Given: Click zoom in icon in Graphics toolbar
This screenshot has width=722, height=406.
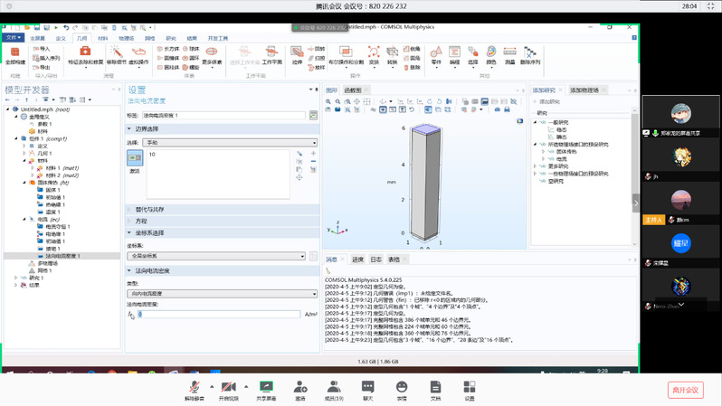Looking at the screenshot, I should coord(328,101).
